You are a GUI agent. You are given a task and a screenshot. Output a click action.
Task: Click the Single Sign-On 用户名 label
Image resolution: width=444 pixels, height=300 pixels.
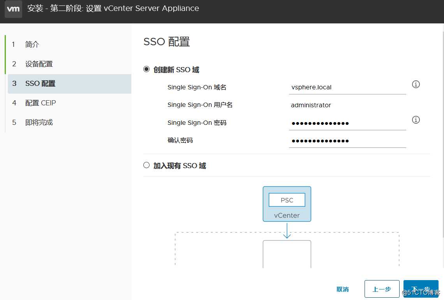(200, 105)
